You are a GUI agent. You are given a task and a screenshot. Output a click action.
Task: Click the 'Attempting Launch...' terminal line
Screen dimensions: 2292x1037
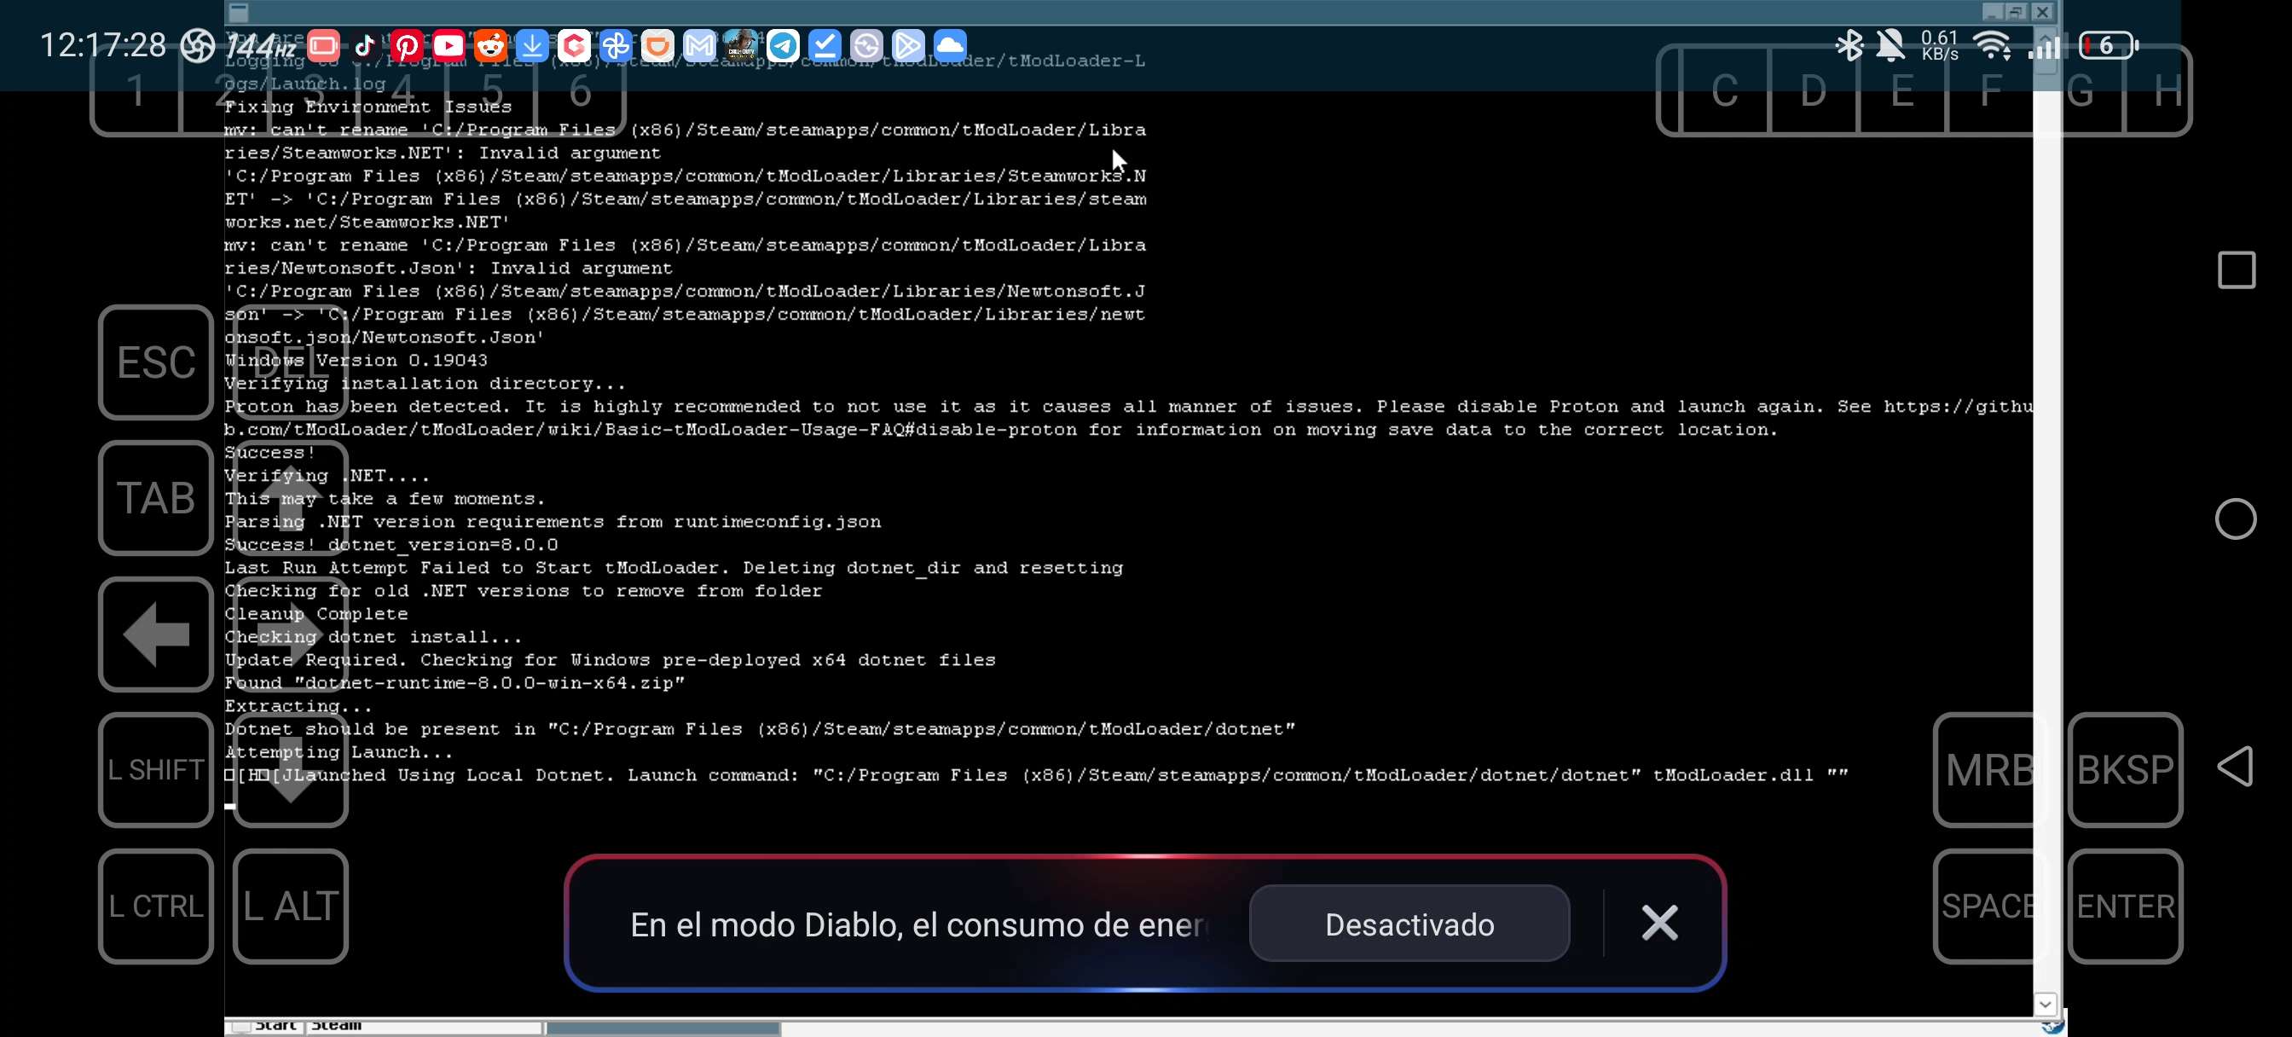point(339,752)
